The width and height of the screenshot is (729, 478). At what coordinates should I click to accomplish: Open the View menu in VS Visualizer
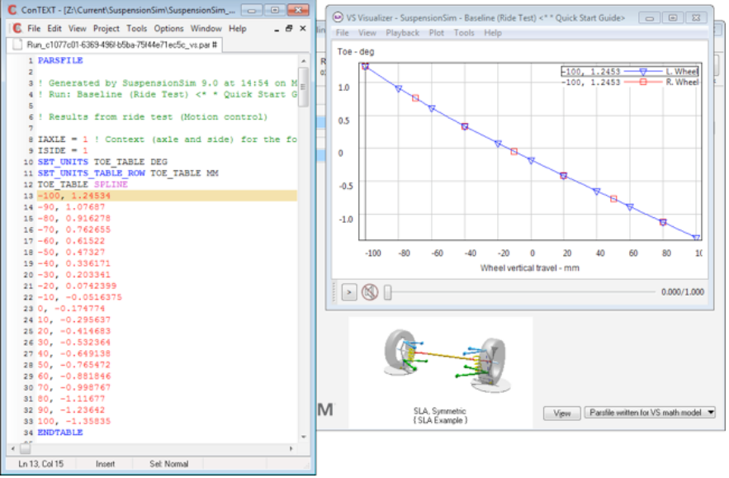point(367,33)
